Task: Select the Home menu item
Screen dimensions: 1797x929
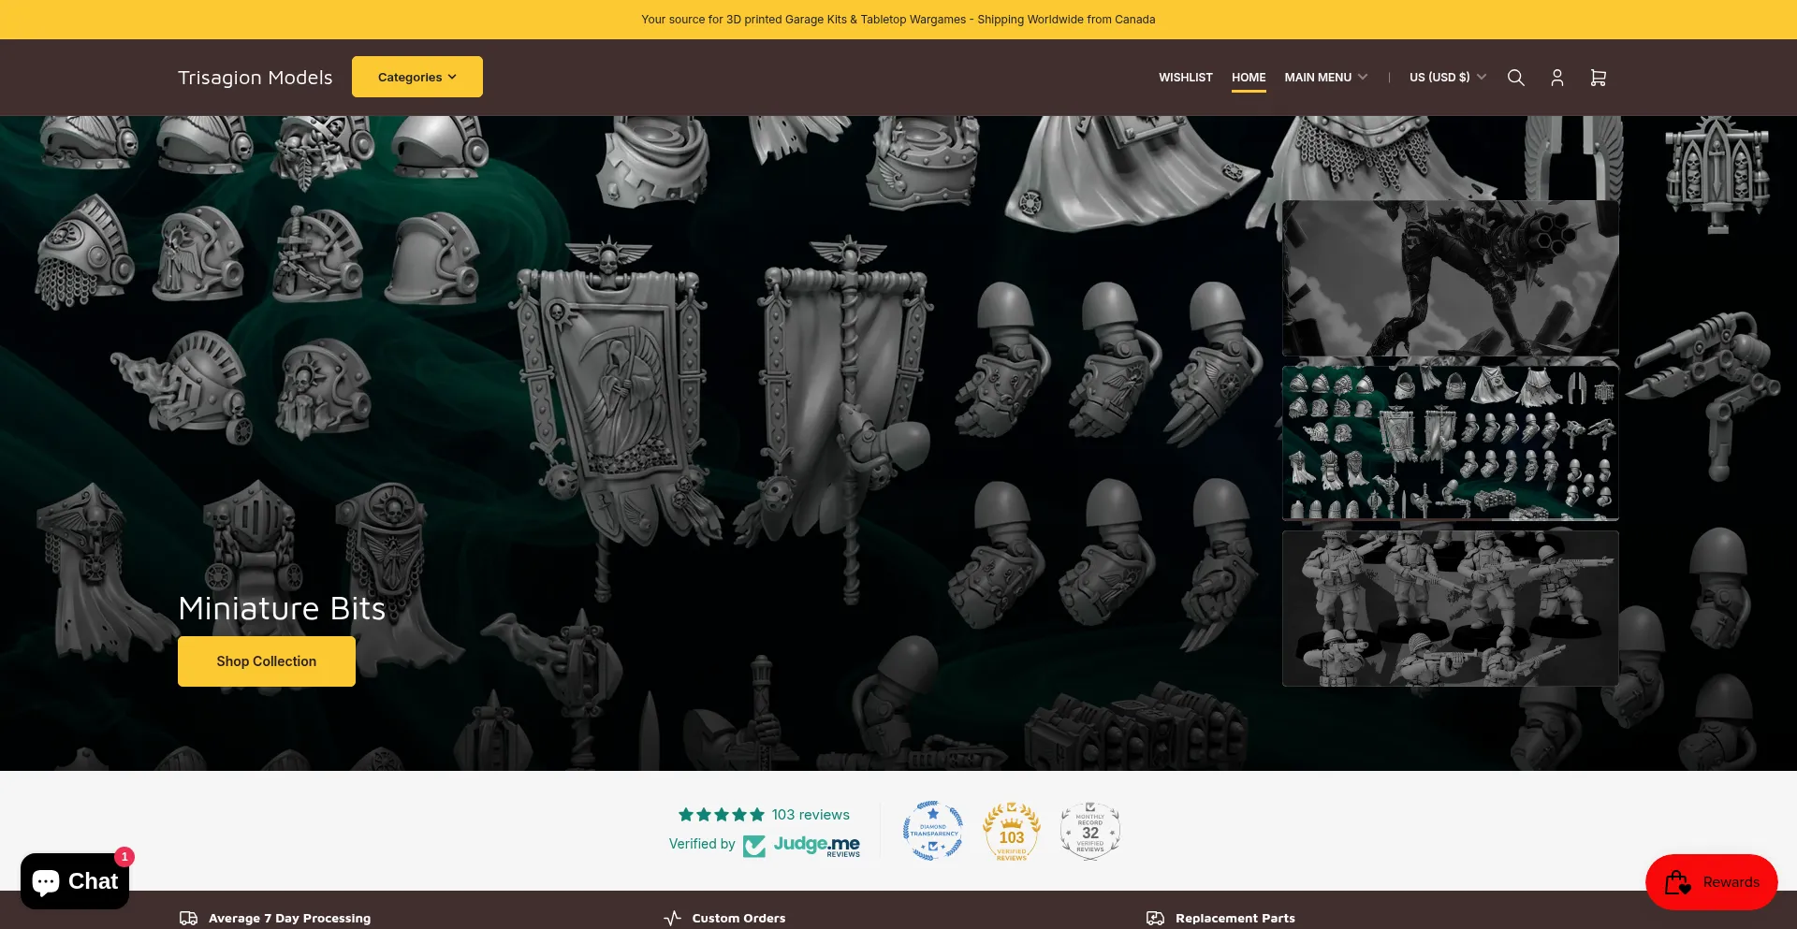Action: click(1249, 78)
